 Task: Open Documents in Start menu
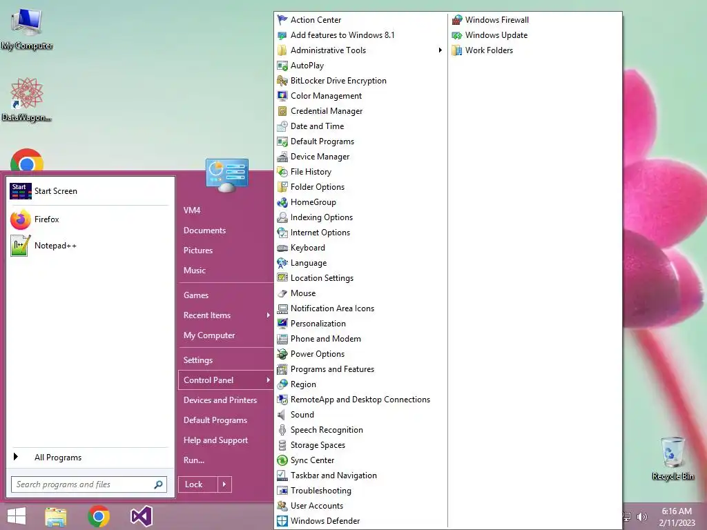click(204, 230)
